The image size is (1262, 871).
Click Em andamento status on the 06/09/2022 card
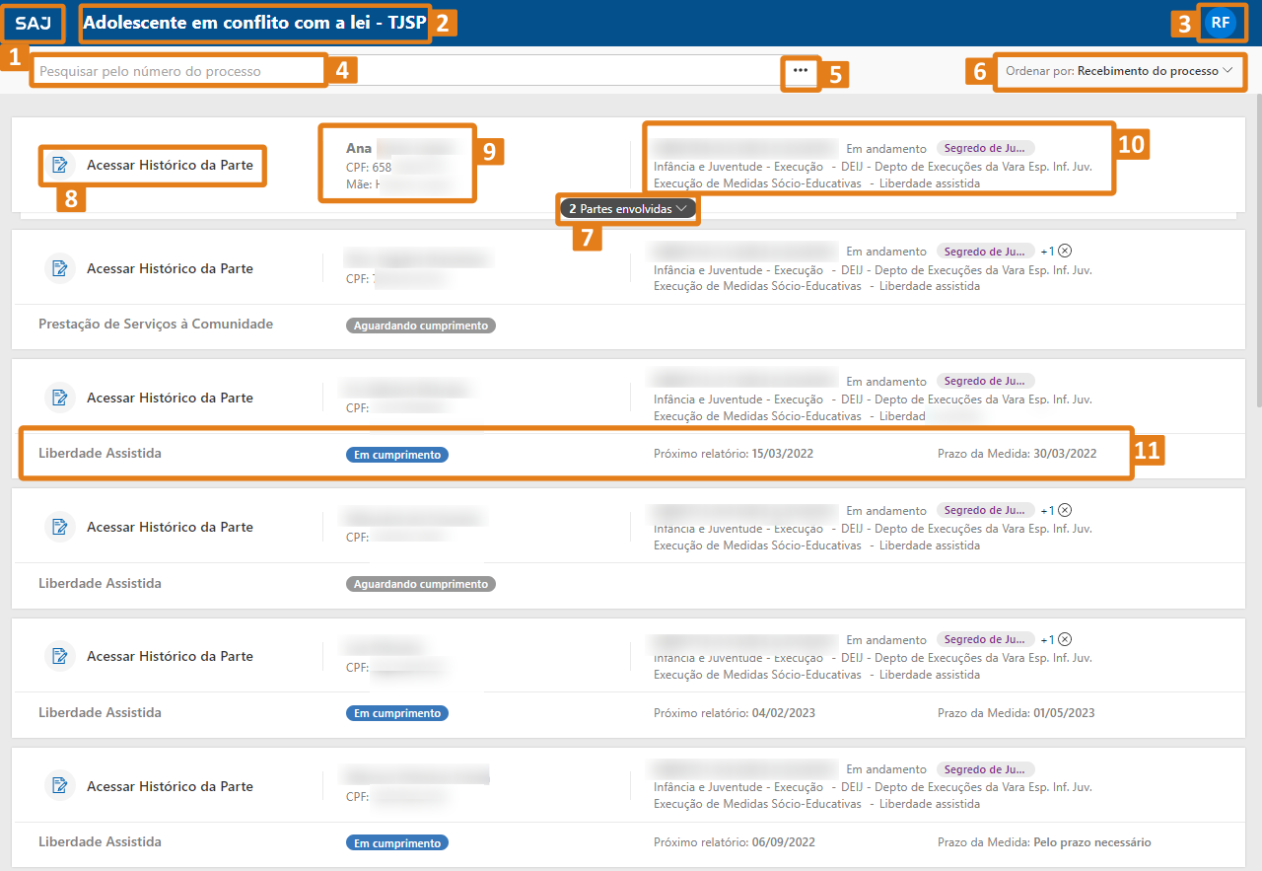(886, 769)
